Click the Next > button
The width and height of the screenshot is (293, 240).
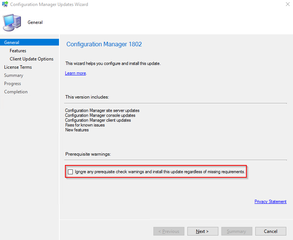[203, 231]
